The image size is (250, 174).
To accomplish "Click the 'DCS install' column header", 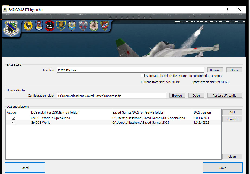I will (x=55, y=113).
